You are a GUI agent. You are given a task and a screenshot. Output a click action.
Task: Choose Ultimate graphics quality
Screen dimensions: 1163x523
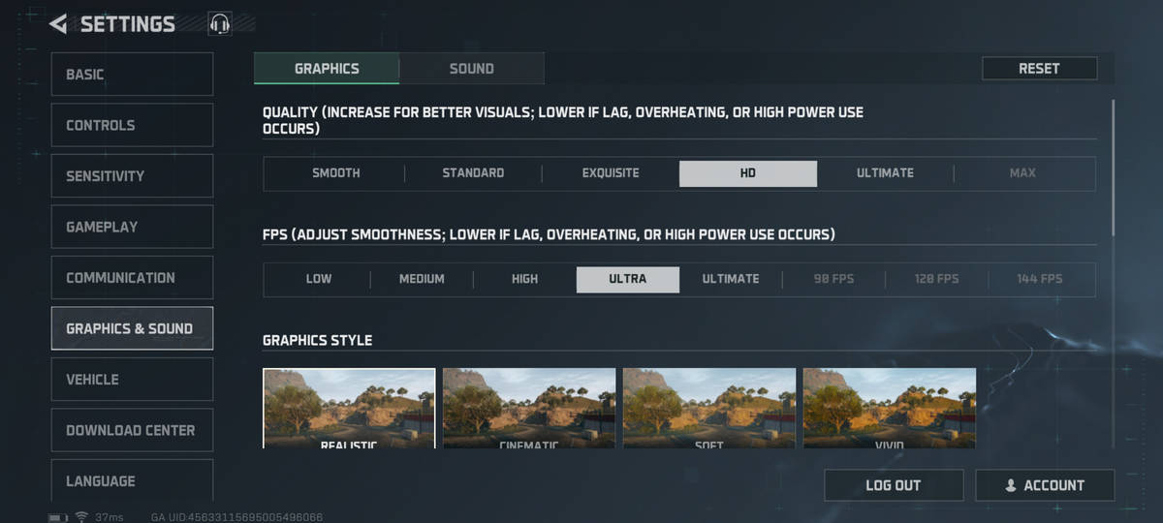coord(884,173)
